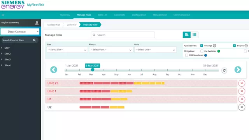Click the timeline track at the Oct tick

[x=180, y=70]
